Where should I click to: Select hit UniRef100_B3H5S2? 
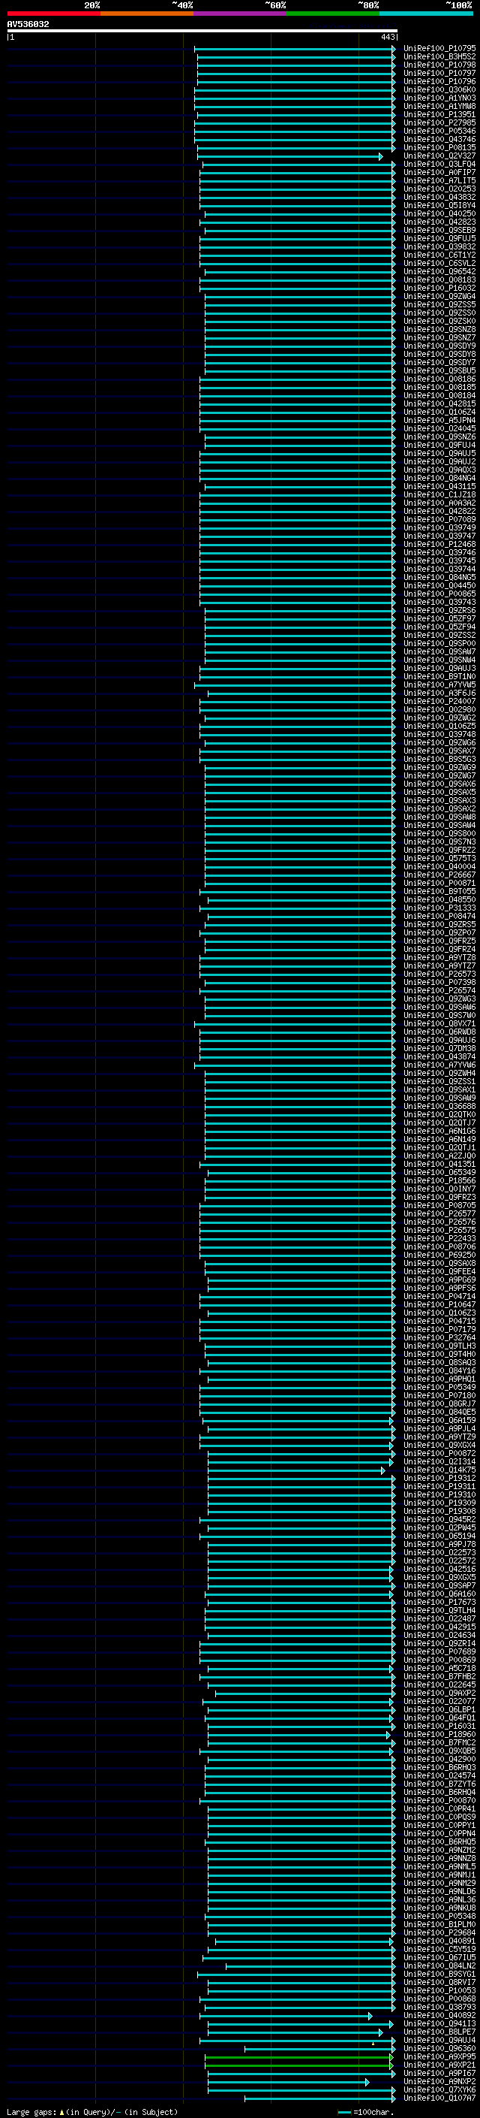[x=439, y=57]
